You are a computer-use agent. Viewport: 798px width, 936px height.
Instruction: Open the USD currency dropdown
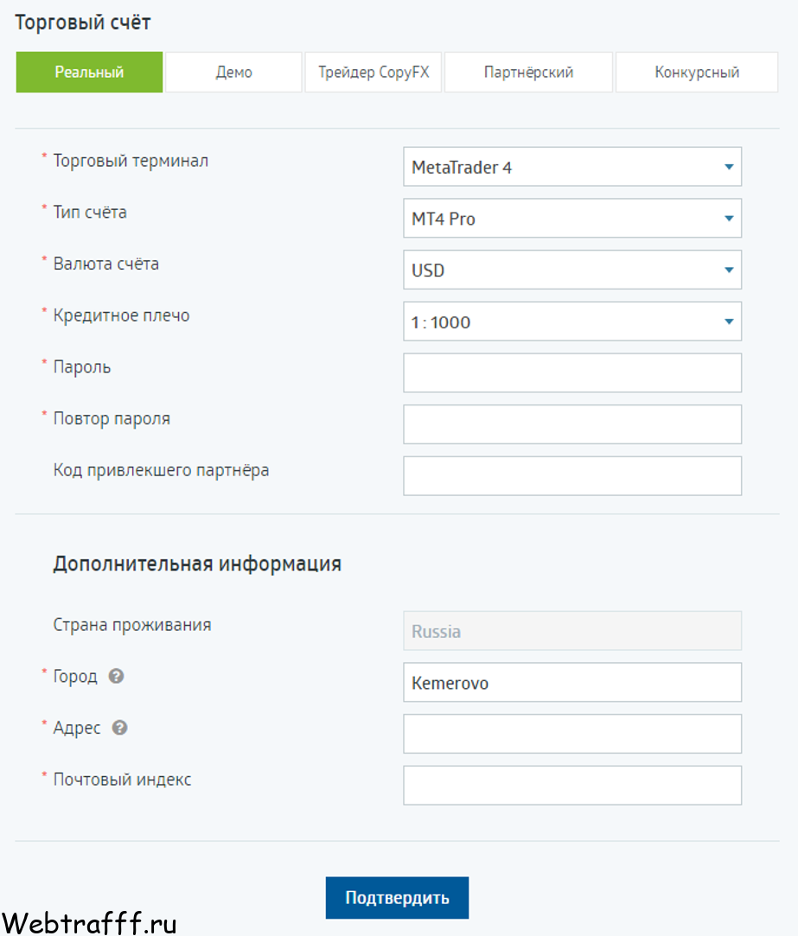(x=572, y=270)
